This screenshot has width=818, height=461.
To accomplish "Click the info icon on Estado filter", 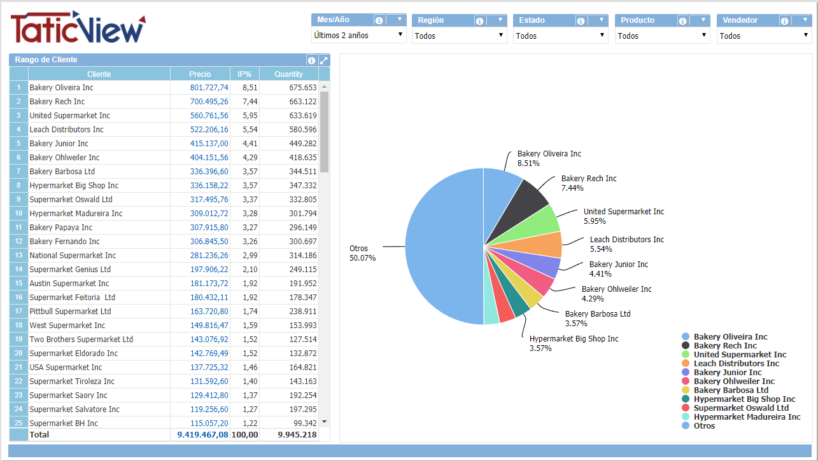I will [x=581, y=21].
